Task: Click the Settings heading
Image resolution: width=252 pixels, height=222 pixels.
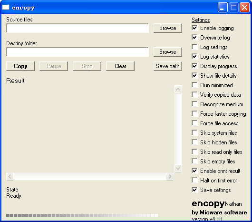Action: click(201, 20)
